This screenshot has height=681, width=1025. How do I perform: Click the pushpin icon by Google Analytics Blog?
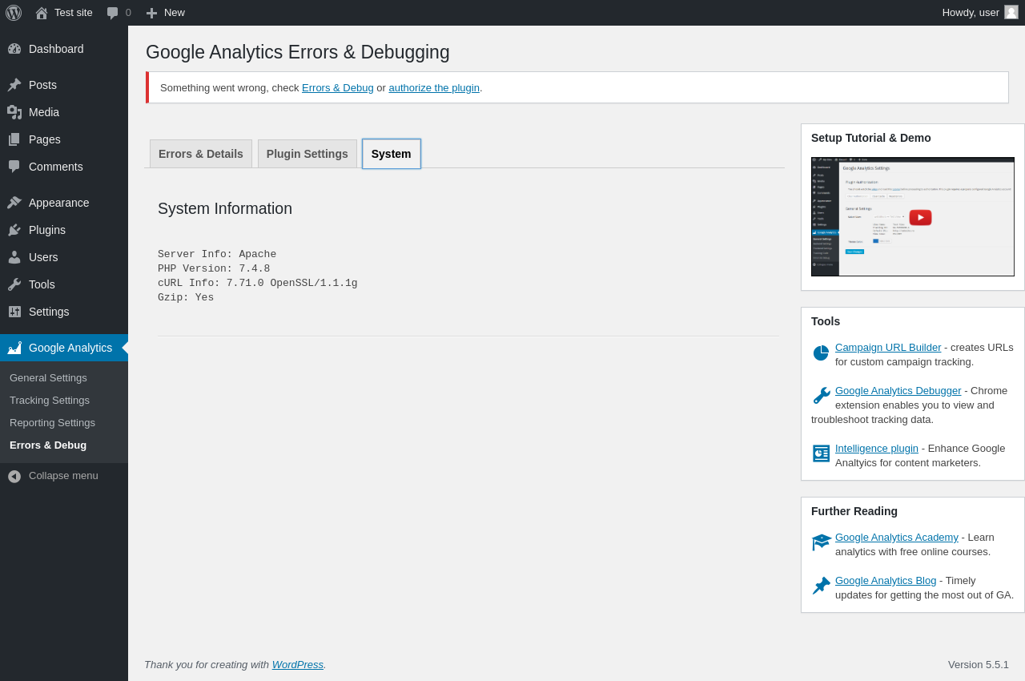click(x=821, y=586)
